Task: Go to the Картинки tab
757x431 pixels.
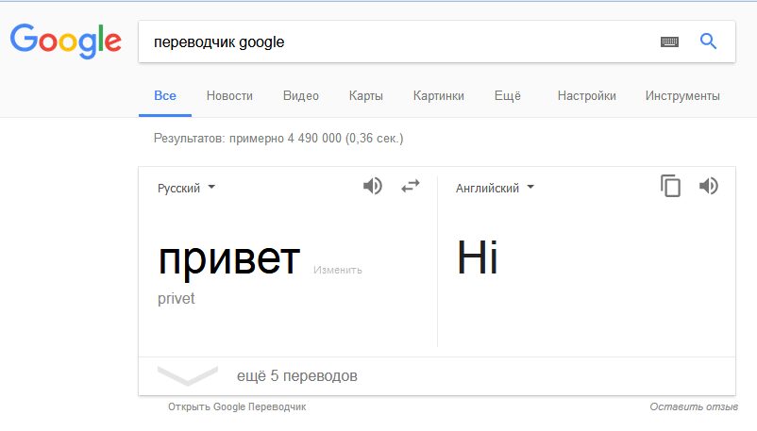Action: pos(439,95)
